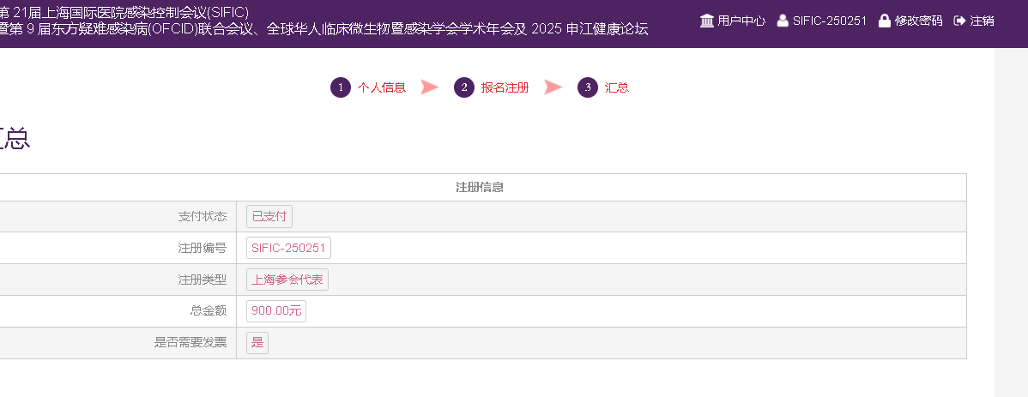Screen dimensions: 1028x397
Task: Click the SIFIC-250251 username in the header
Action: point(829,21)
